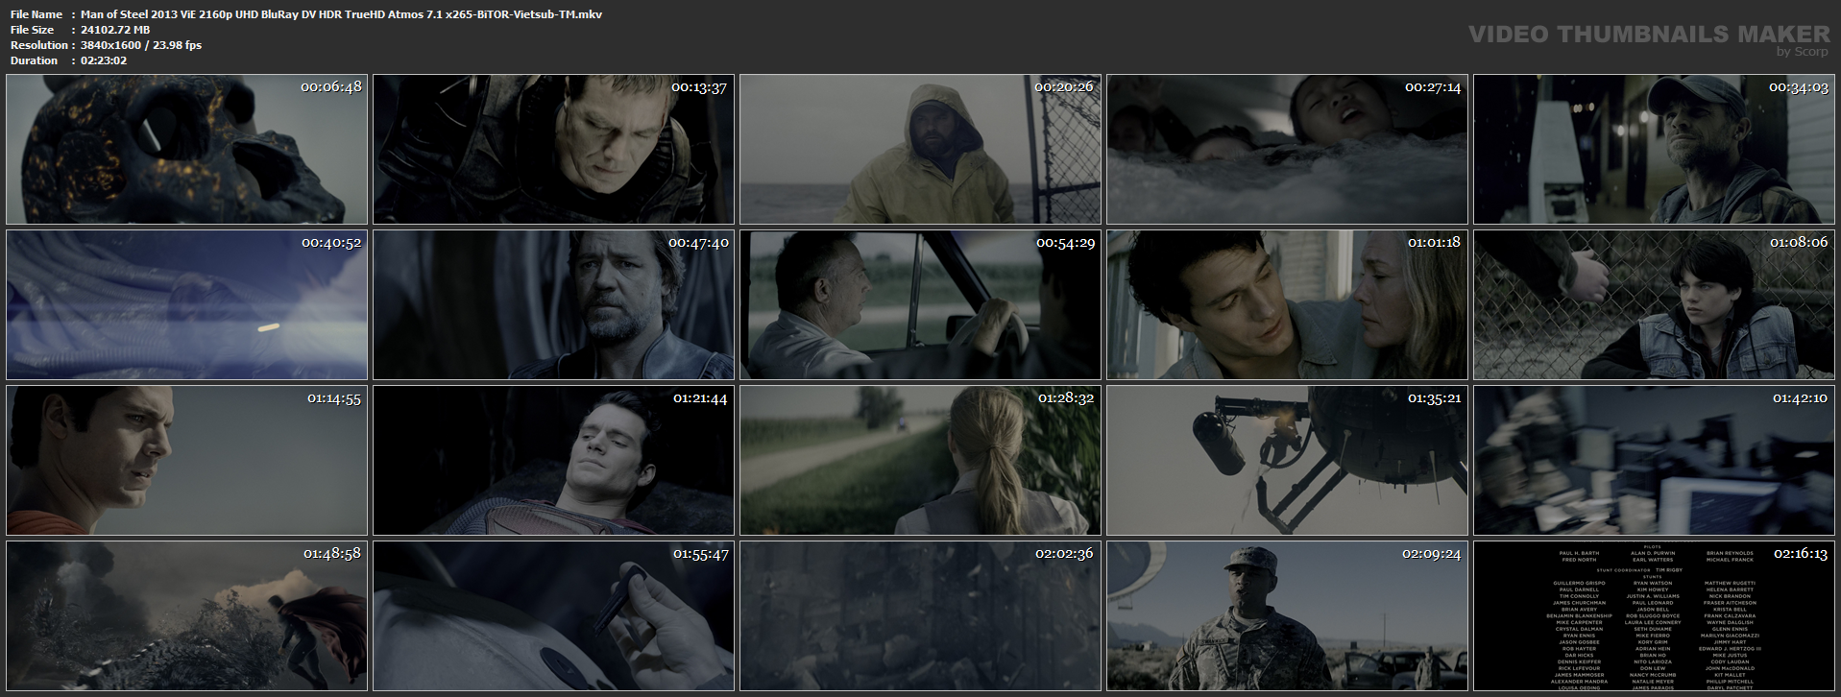Select the thumbnail at 00:06:48

click(186, 150)
